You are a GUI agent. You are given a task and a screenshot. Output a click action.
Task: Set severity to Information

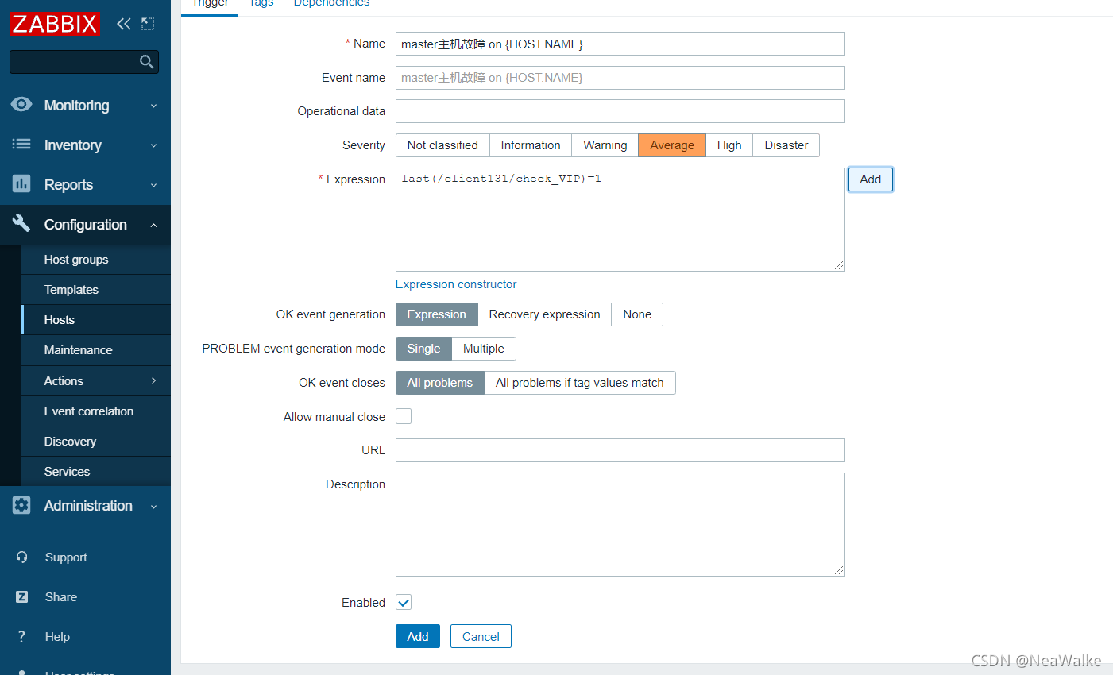tap(531, 145)
